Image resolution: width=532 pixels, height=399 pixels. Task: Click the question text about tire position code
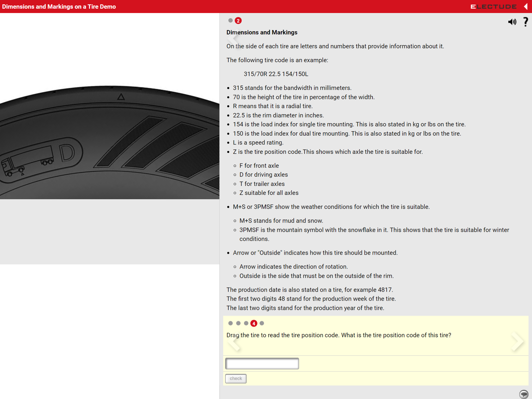[x=339, y=335]
